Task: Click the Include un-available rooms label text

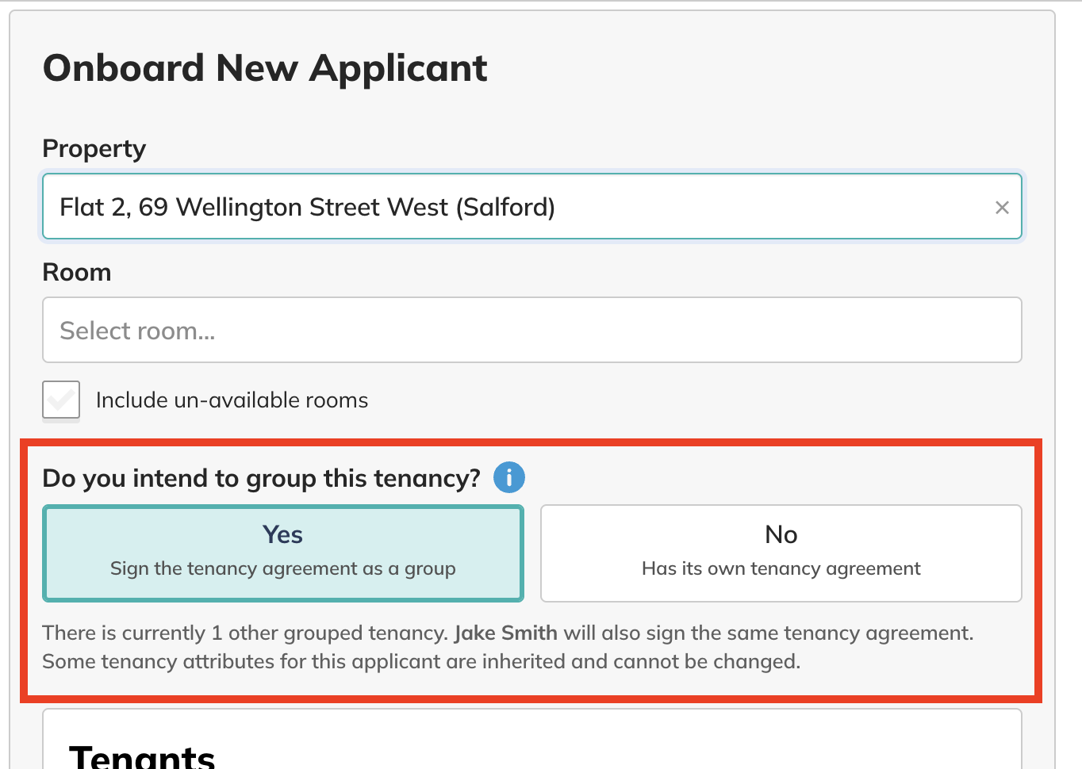Action: (x=232, y=400)
